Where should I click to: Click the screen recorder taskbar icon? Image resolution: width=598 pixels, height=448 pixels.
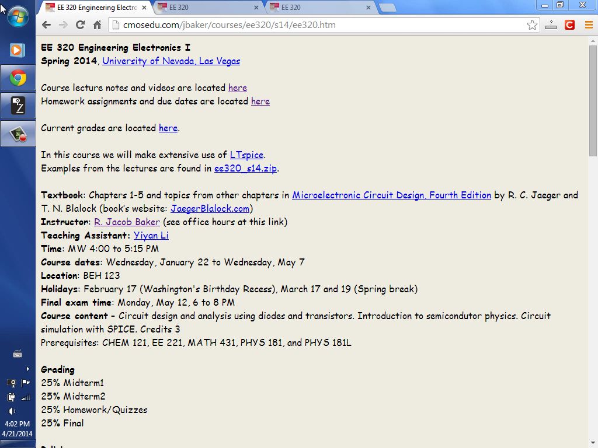[x=18, y=134]
